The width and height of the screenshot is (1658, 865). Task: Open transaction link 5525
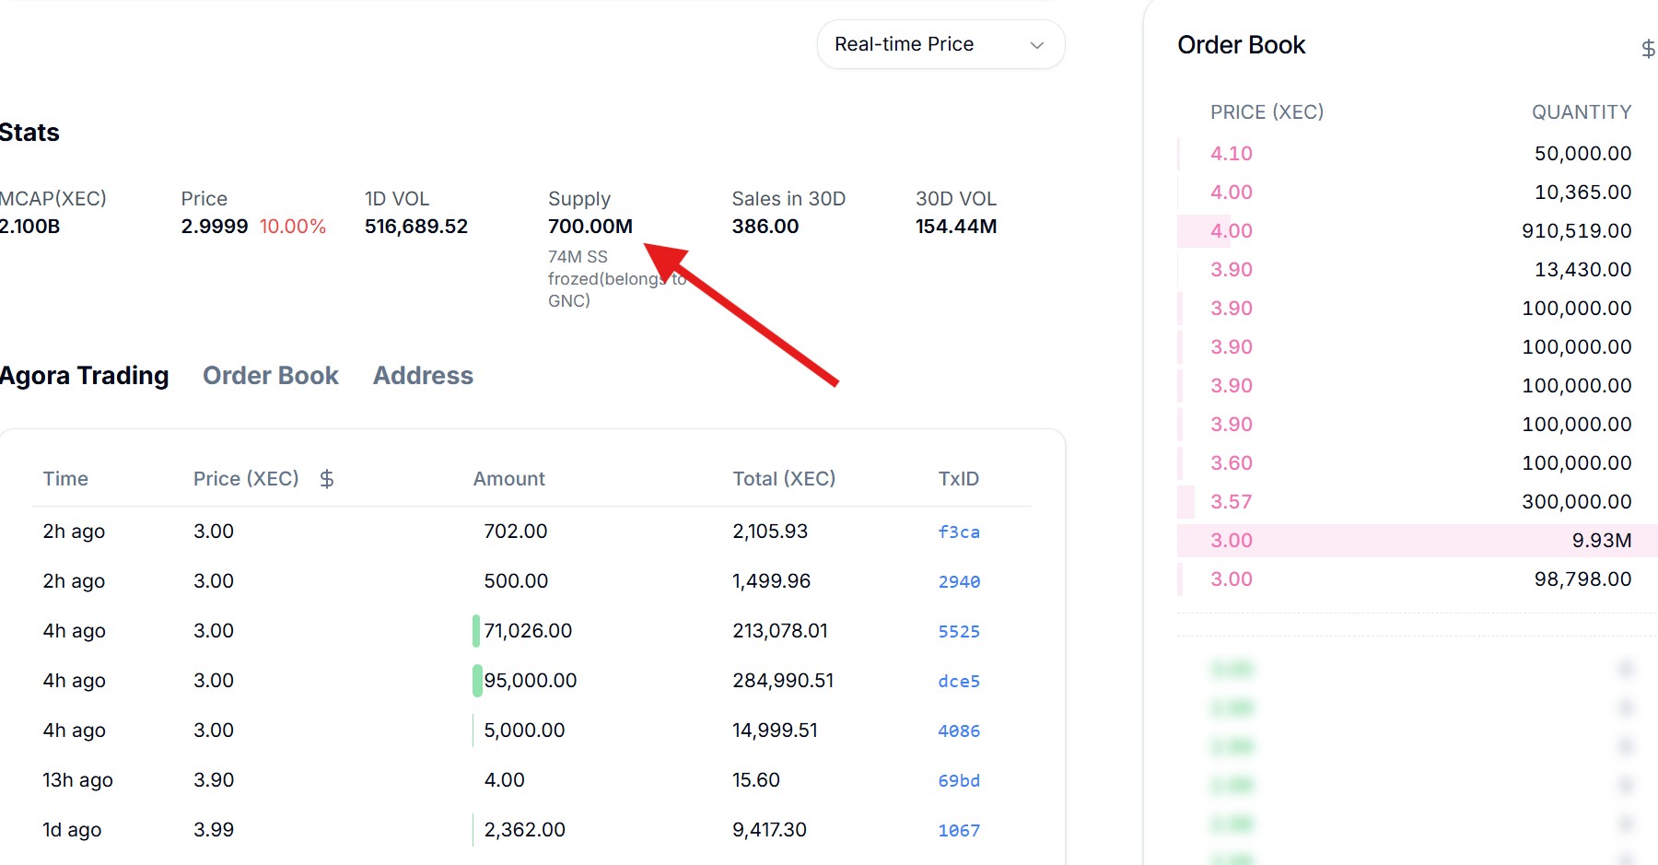pos(958,631)
